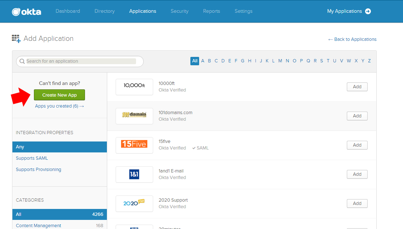This screenshot has width=403, height=229.
Task: Filter apps by letter O
Action: click(x=295, y=61)
